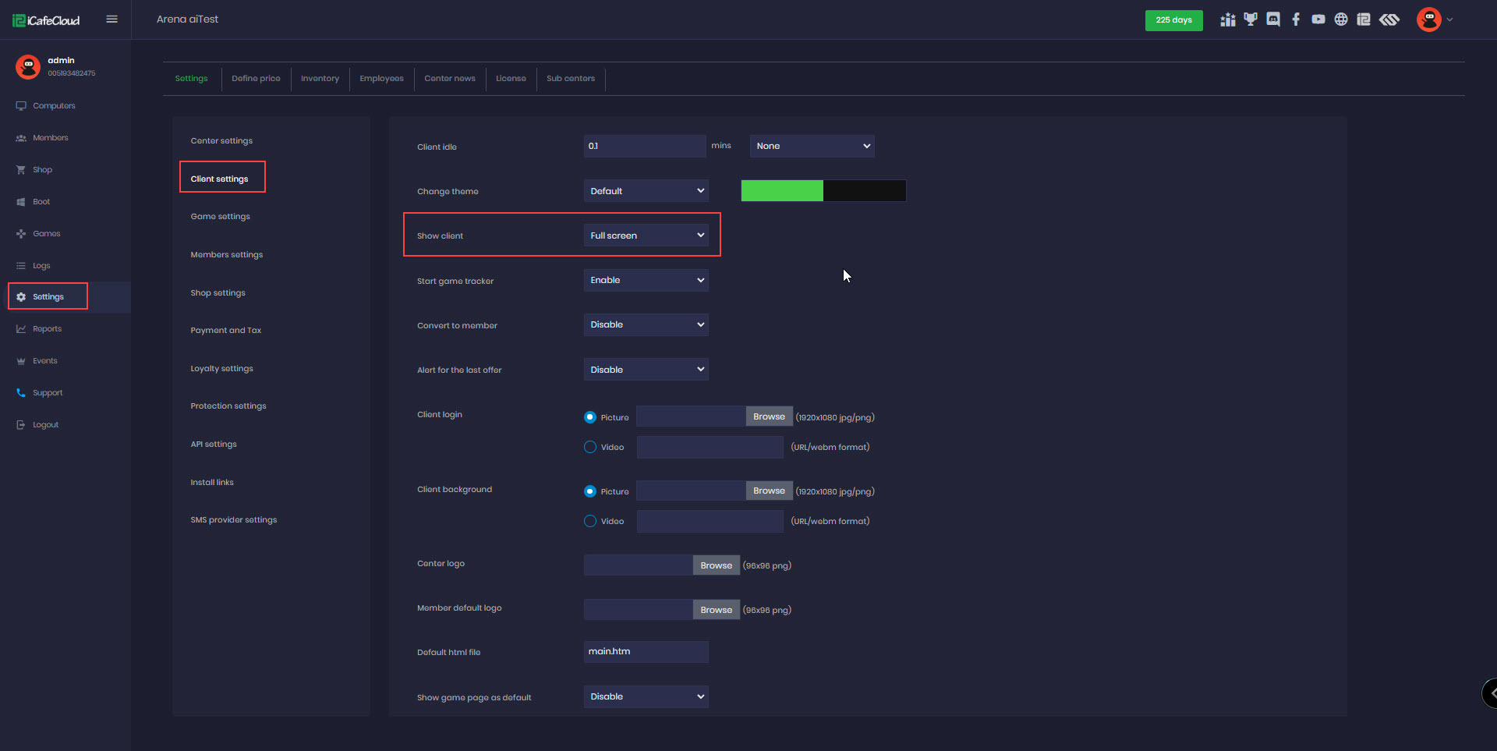Browse for a Center logo file
Image resolution: width=1497 pixels, height=751 pixels.
715,565
